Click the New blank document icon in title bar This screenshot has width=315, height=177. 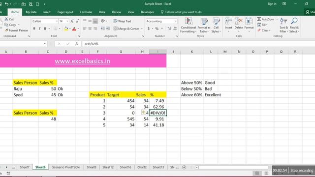point(37,4)
